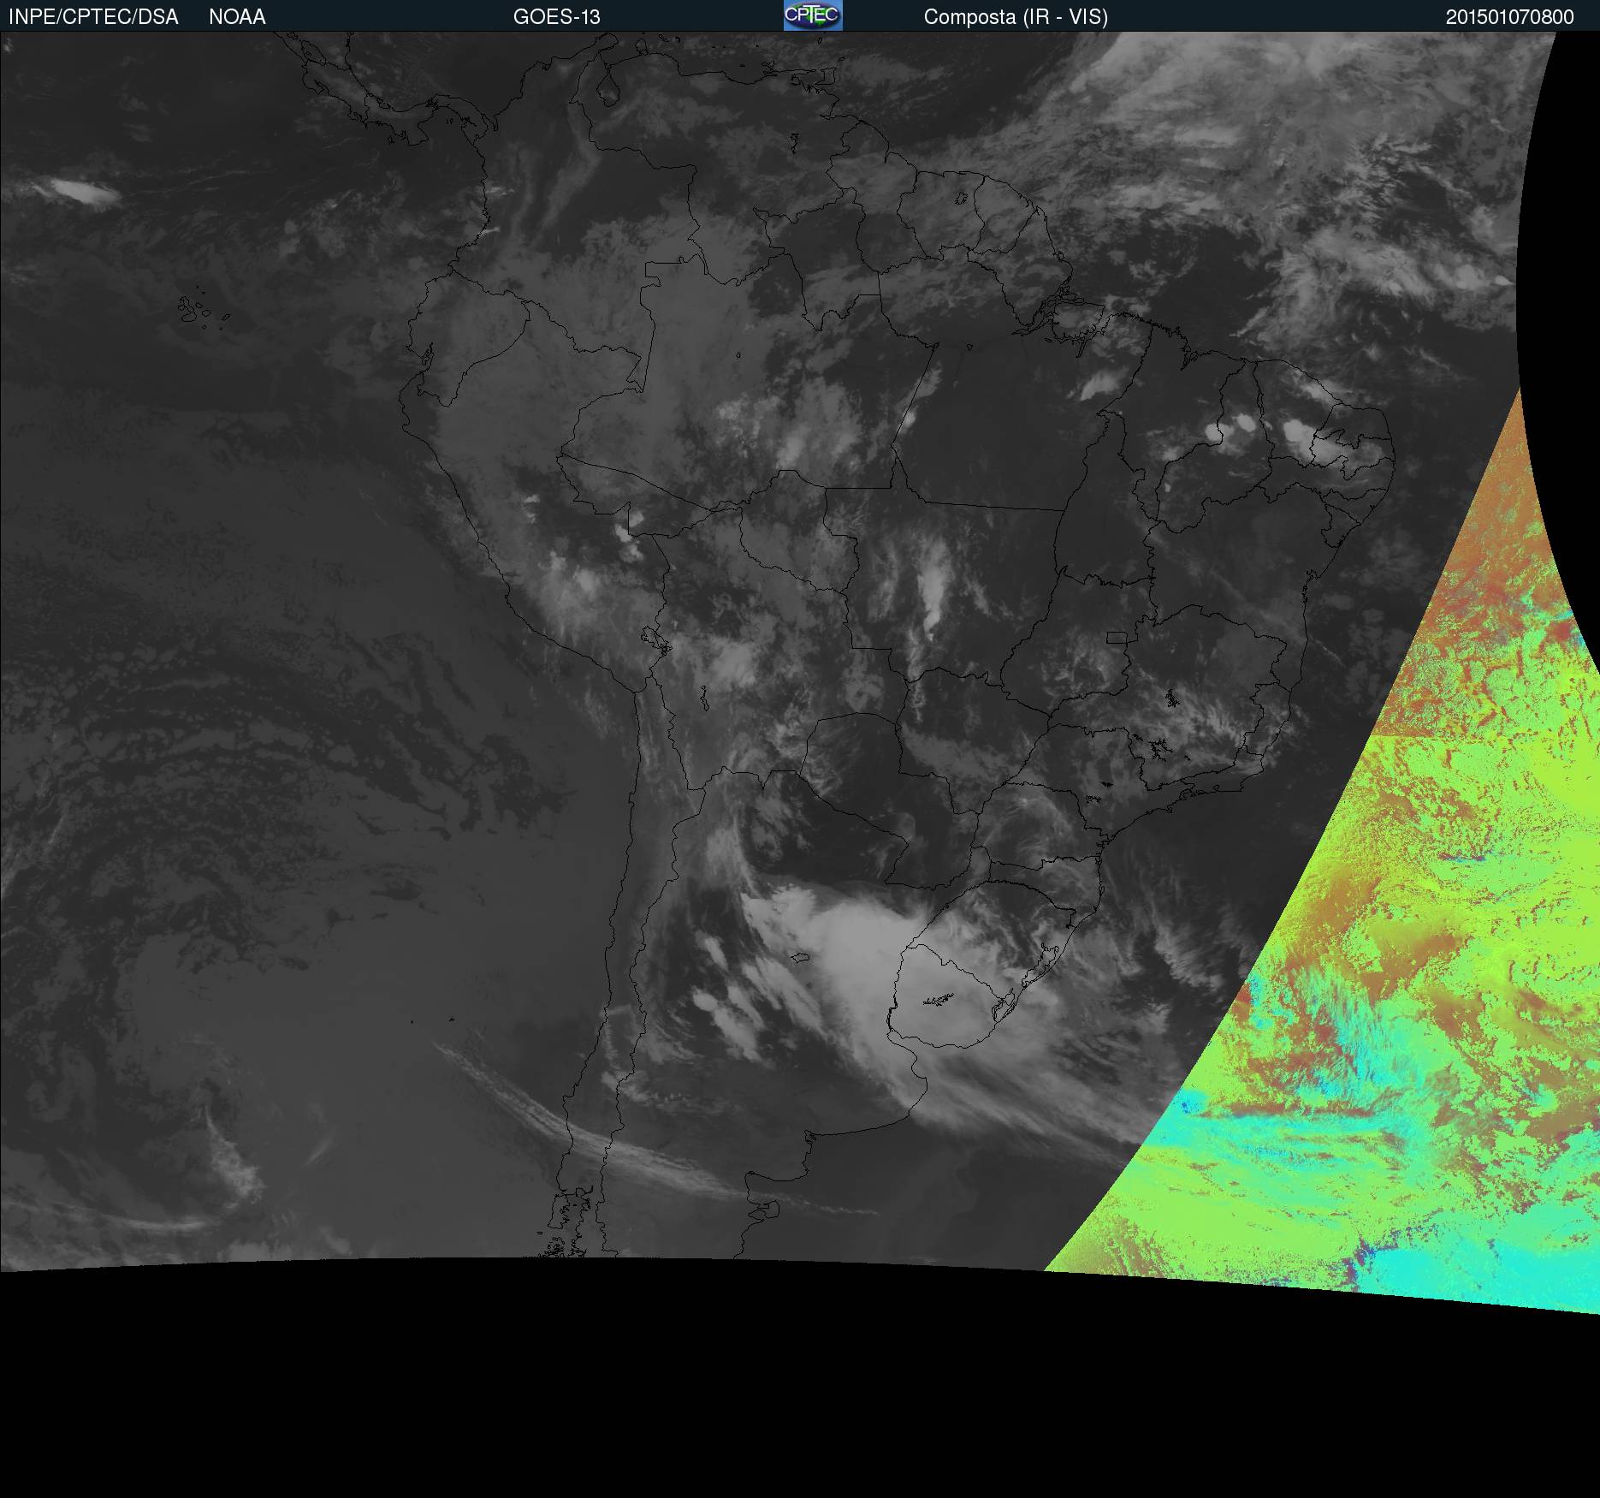Click the Composta (IR - VIS) title
Screen dimensions: 1600x1498
click(1016, 17)
